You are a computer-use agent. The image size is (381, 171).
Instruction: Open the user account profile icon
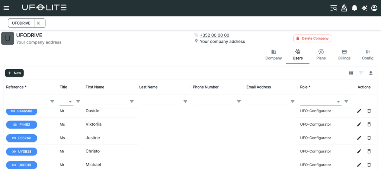coord(374,8)
